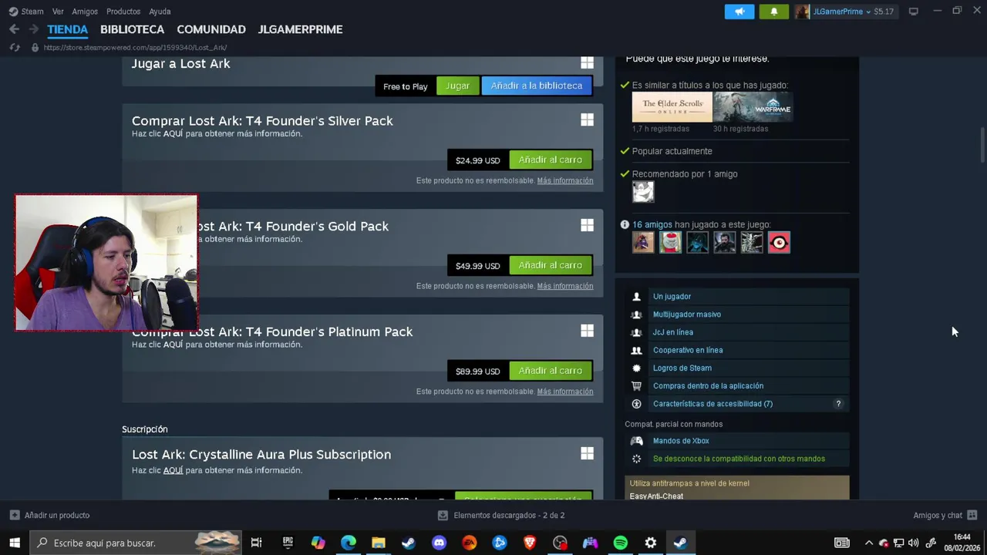987x555 pixels.
Task: Open Steam announcements megaphone button
Action: click(x=739, y=12)
